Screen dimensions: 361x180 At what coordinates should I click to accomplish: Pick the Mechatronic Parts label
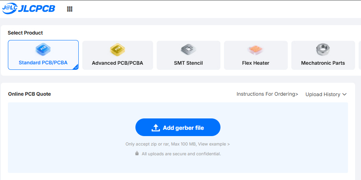(x=323, y=63)
